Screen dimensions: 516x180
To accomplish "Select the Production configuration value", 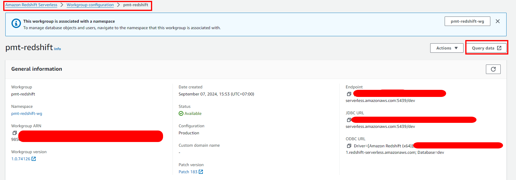I will tap(189, 133).
